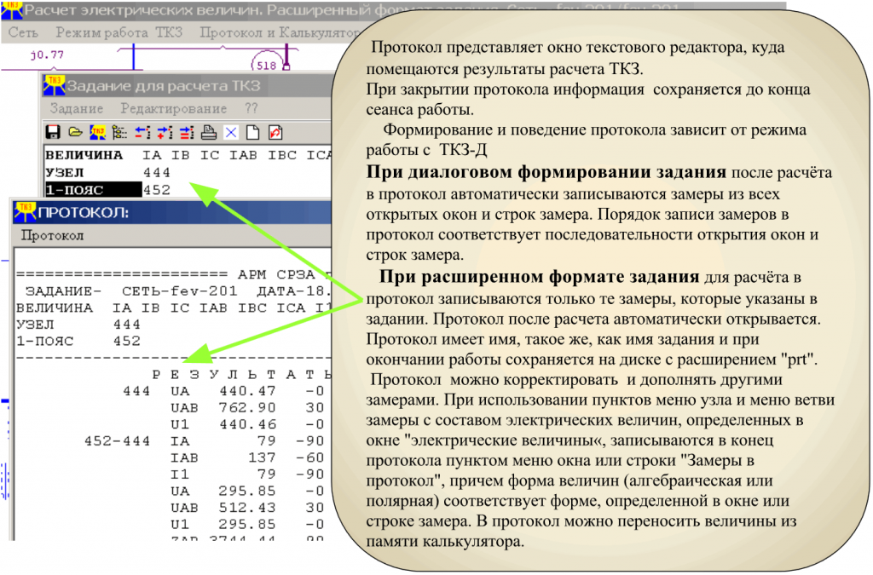Select the add-line toolbar icon with red plus
Screen dimensions: 873x575
point(165,133)
